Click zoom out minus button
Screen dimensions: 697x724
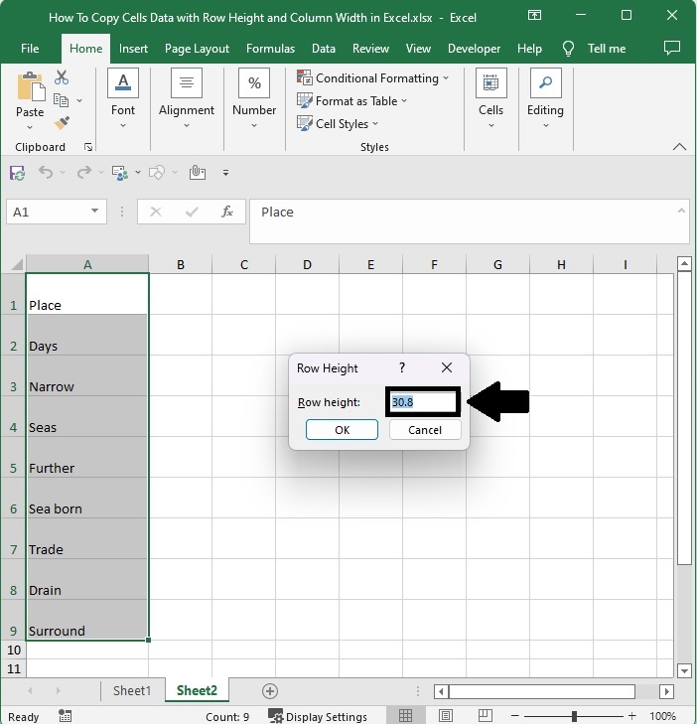[x=515, y=716]
